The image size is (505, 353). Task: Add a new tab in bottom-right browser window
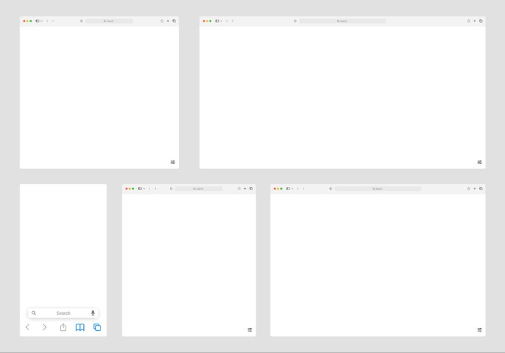click(474, 189)
